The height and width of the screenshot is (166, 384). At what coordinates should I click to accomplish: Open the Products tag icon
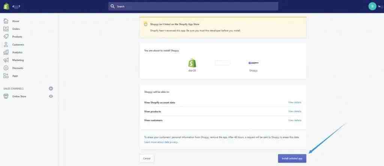click(x=6, y=37)
